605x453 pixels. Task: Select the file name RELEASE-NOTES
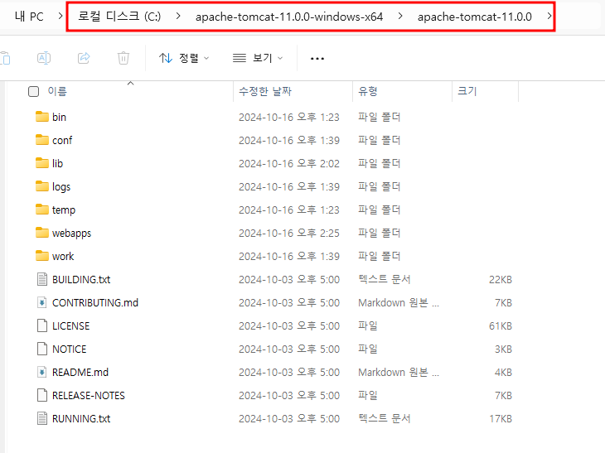[x=89, y=396]
